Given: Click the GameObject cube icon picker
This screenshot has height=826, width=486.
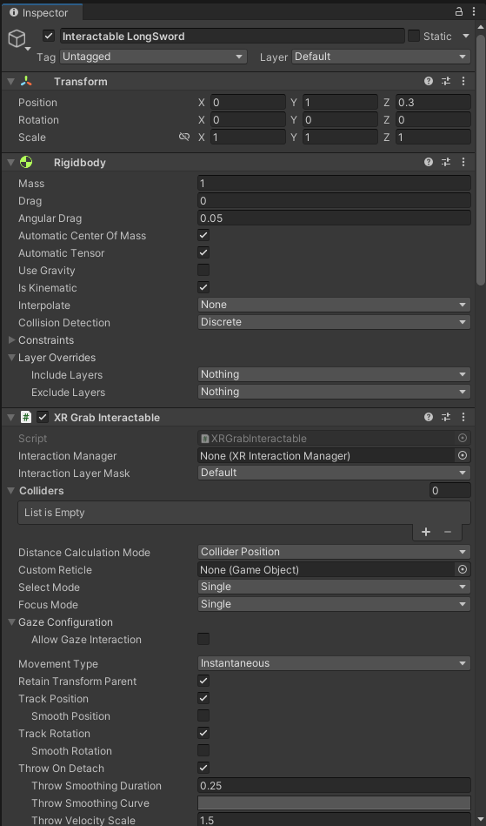Looking at the screenshot, I should (17, 39).
